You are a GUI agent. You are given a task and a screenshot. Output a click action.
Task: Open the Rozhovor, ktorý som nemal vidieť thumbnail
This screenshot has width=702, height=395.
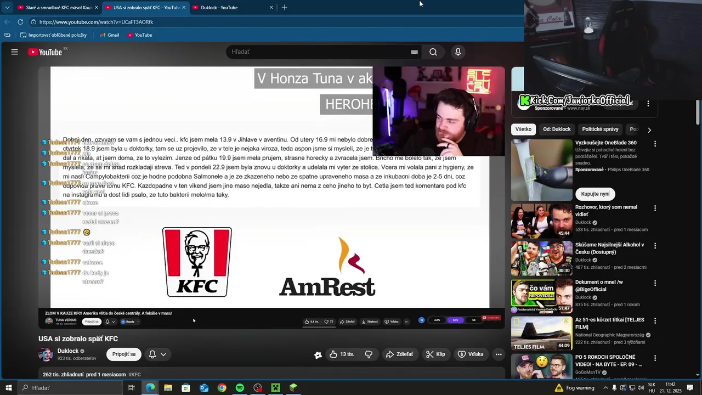[x=541, y=221]
